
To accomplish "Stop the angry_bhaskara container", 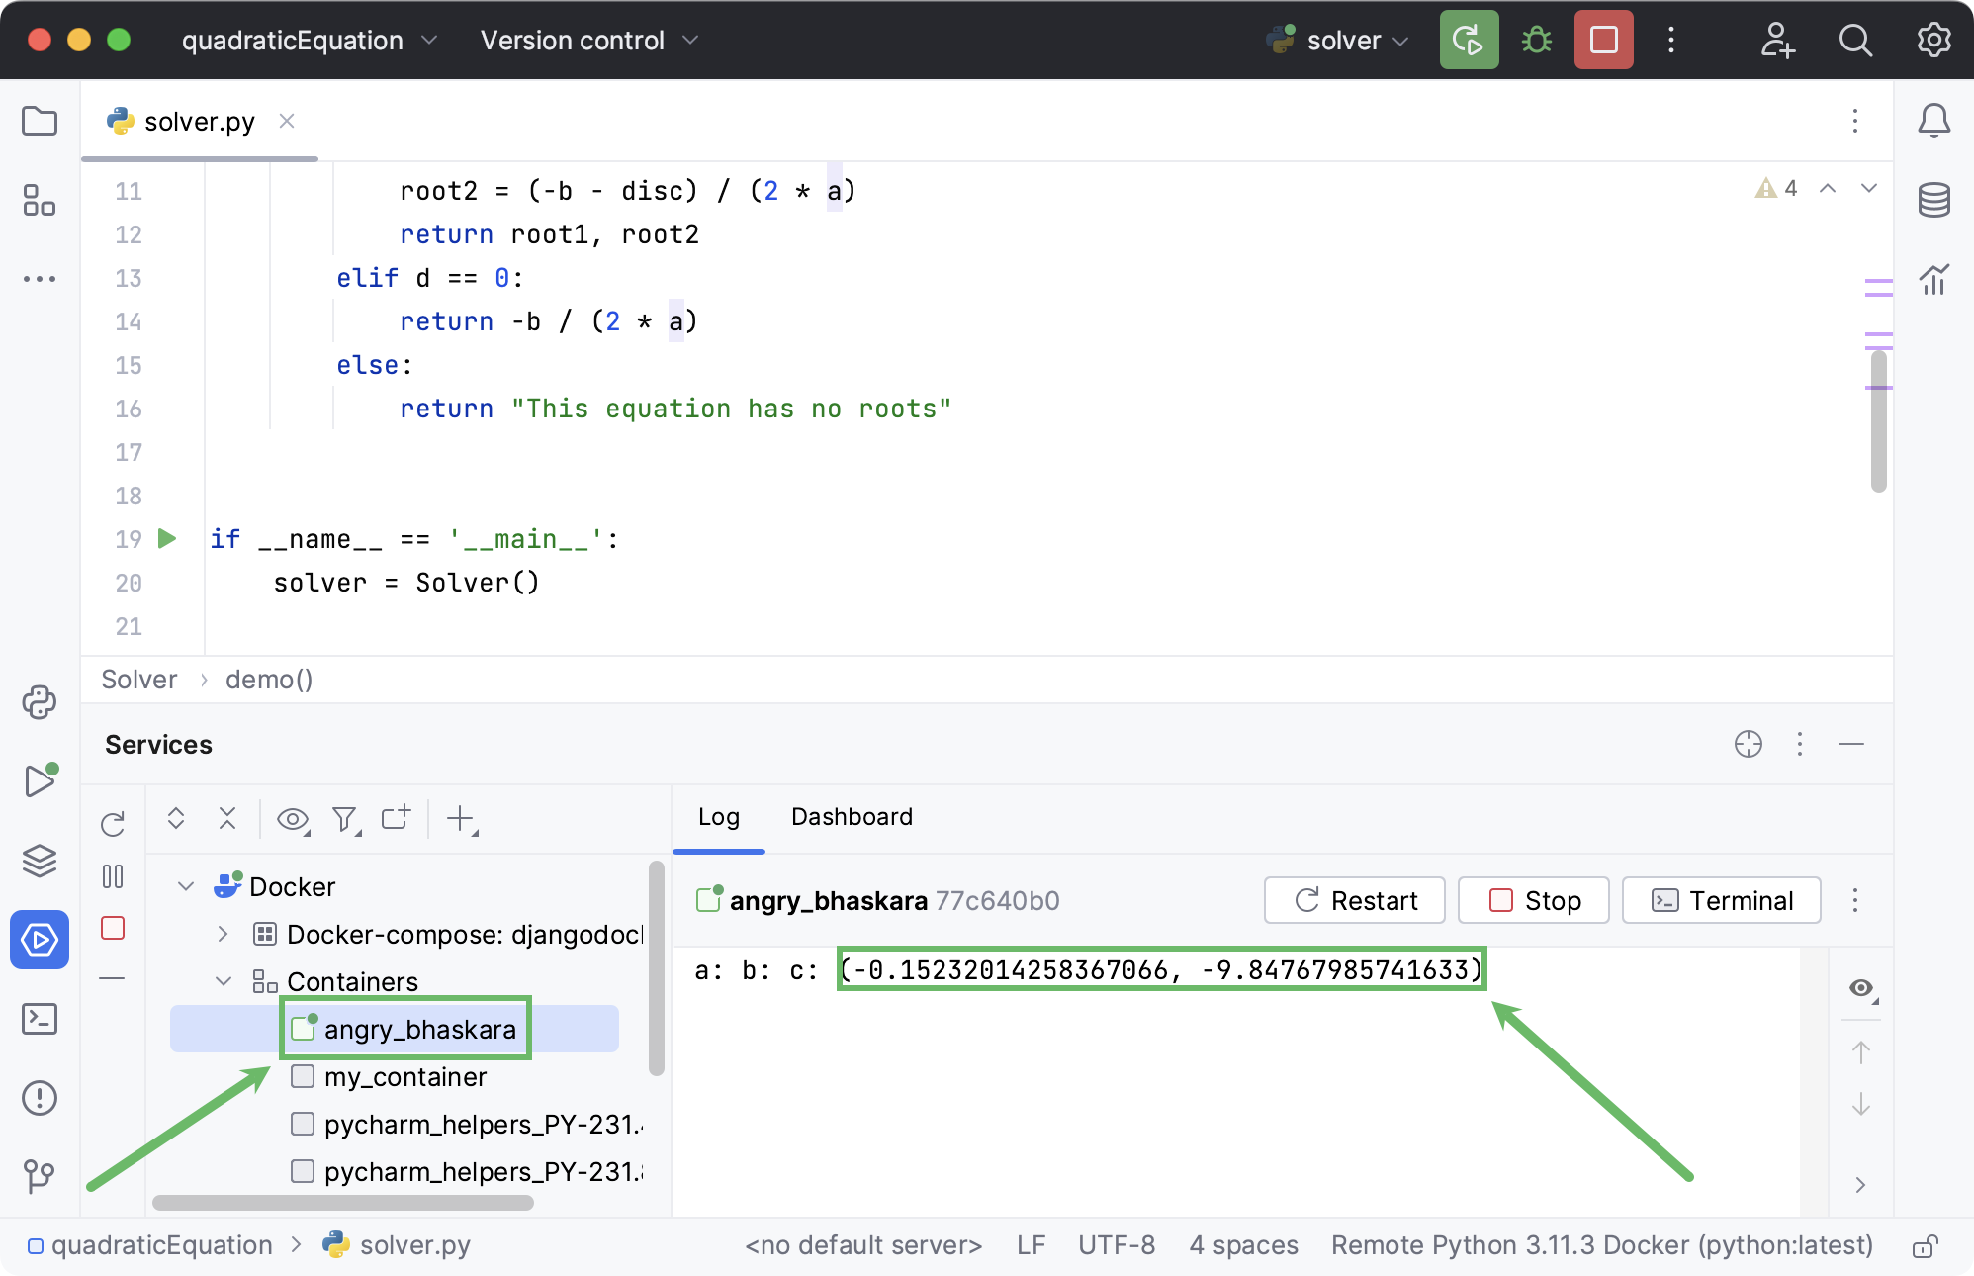I will [1533, 900].
